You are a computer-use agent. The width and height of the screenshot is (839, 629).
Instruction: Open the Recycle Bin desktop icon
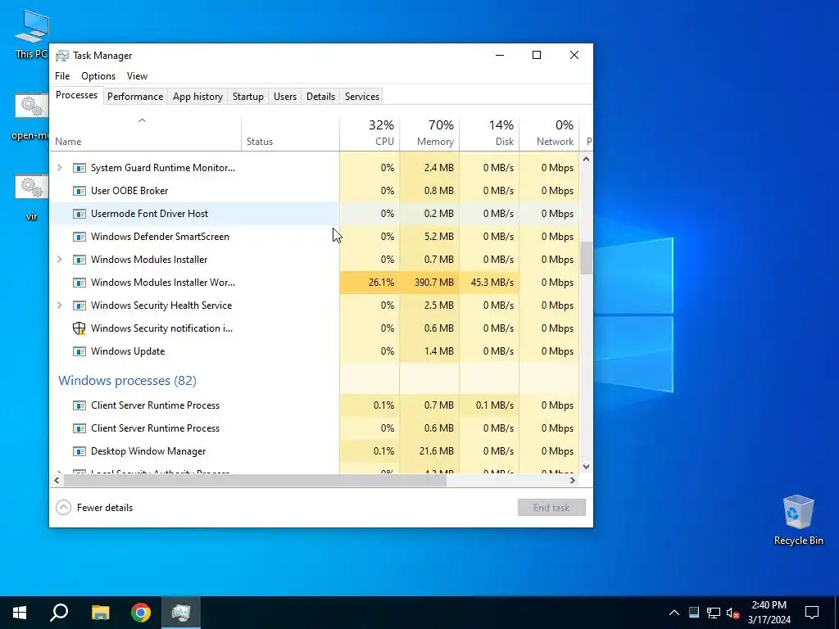[798, 520]
